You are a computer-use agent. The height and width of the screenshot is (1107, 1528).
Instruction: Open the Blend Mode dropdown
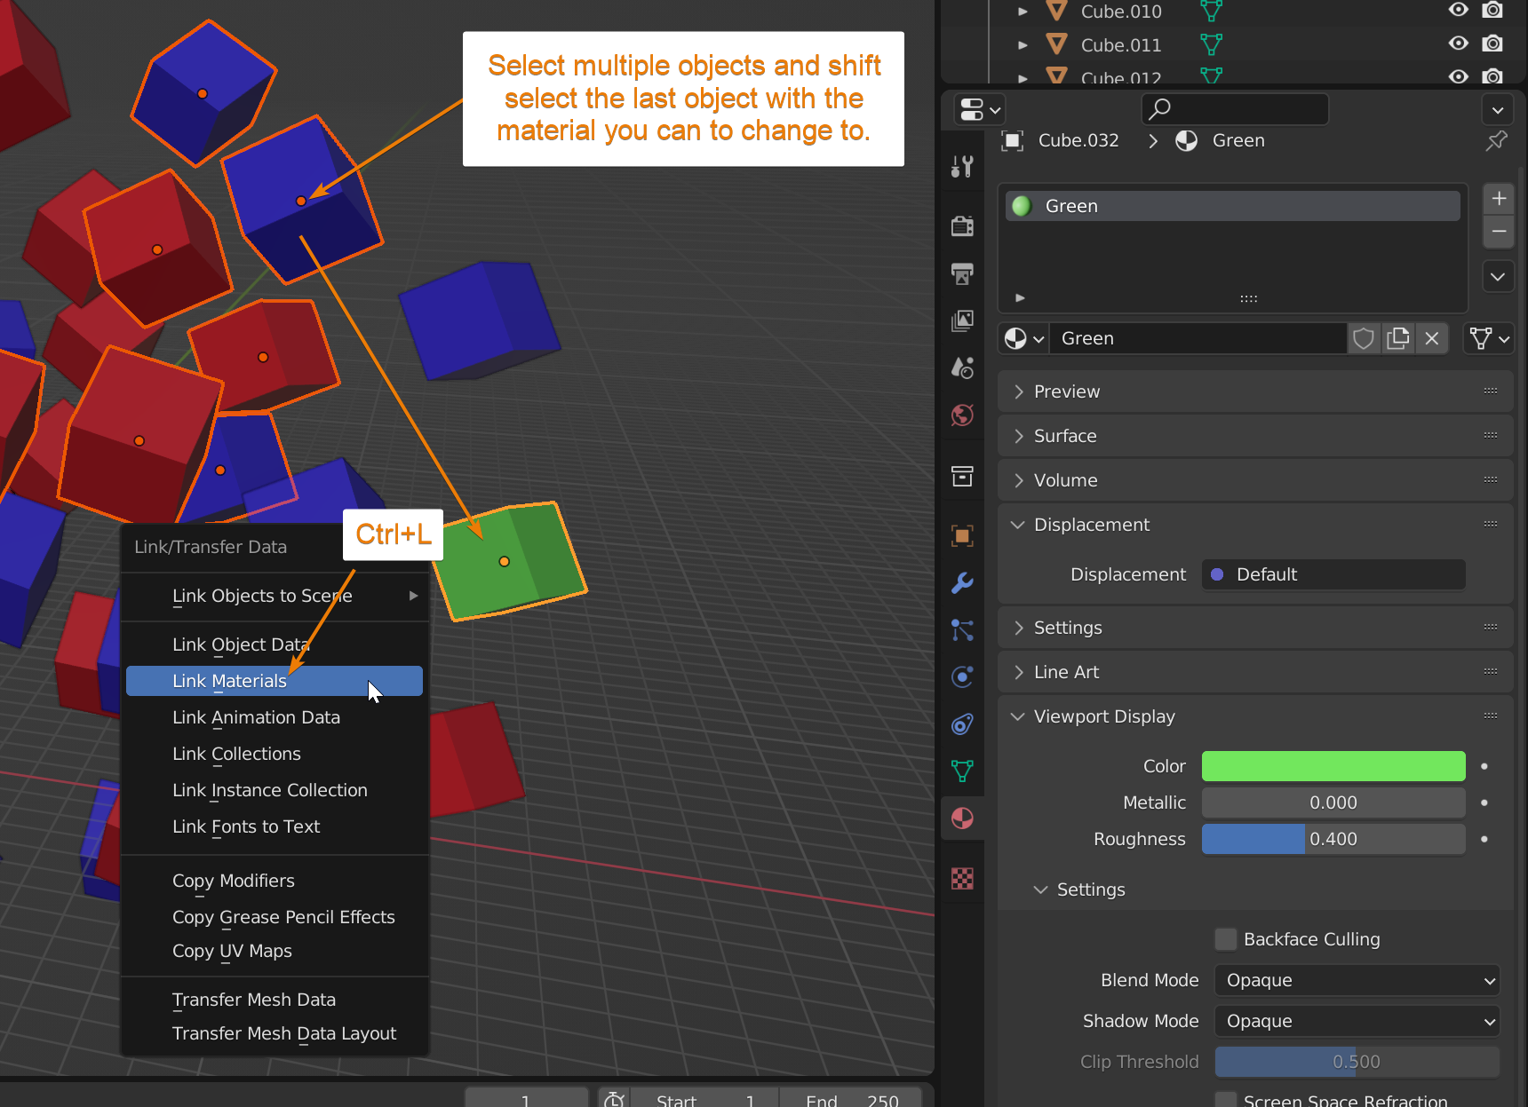[1357, 980]
